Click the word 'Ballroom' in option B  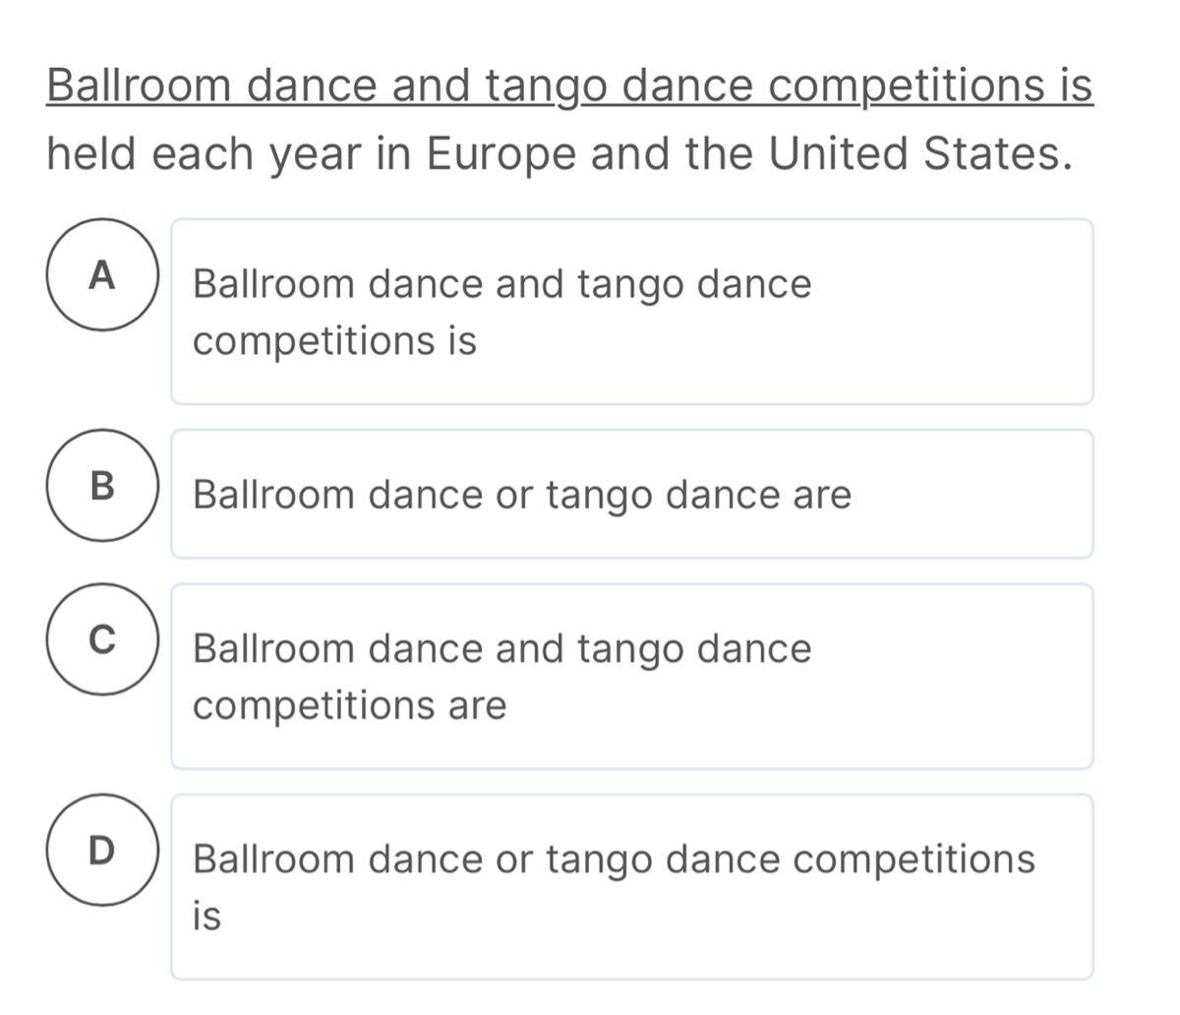273,494
